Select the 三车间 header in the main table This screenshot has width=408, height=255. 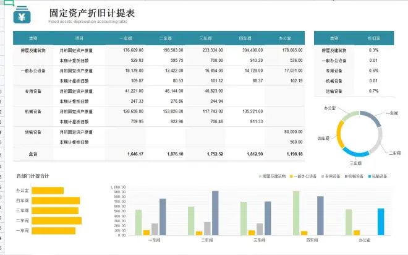click(206, 37)
